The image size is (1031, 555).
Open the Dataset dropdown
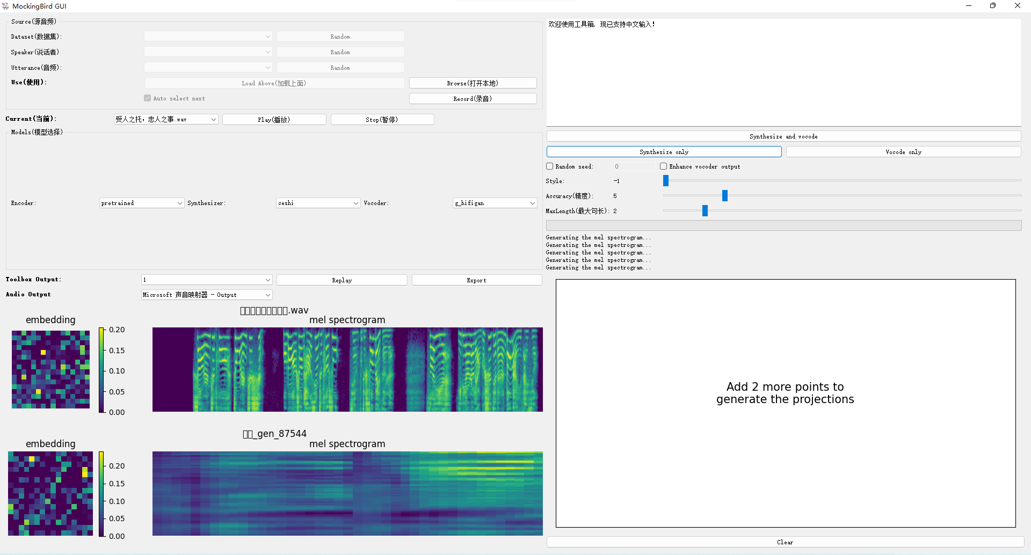[208, 36]
